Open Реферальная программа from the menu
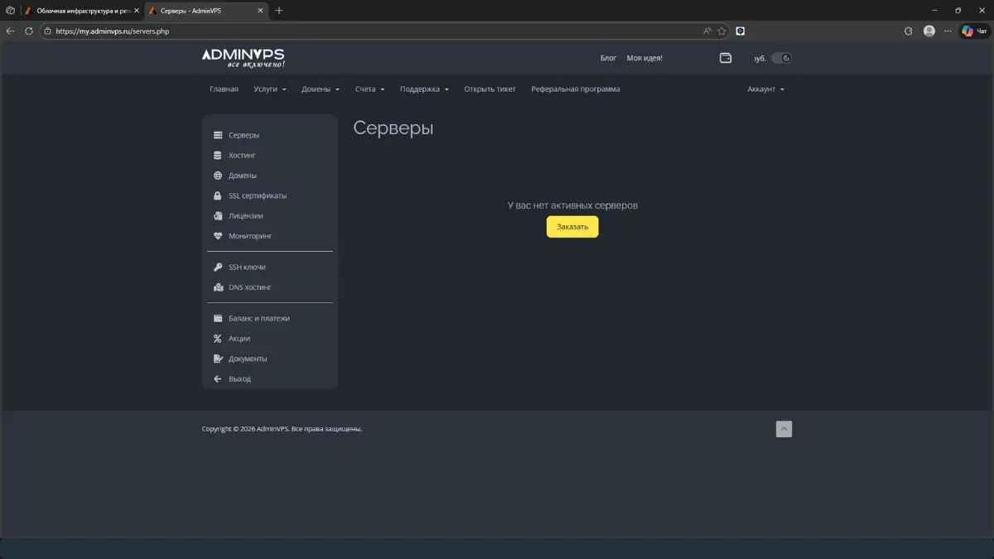The height and width of the screenshot is (559, 994). point(575,89)
